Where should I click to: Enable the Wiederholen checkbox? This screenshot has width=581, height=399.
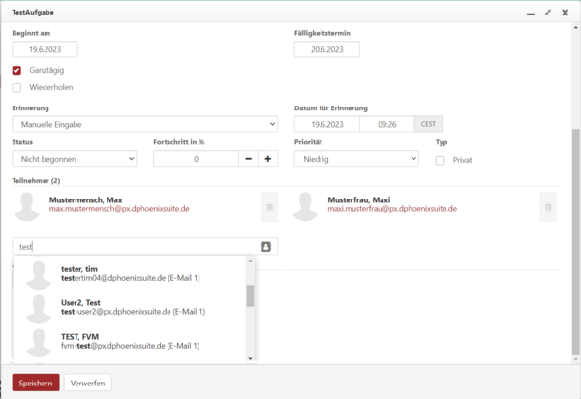point(16,88)
